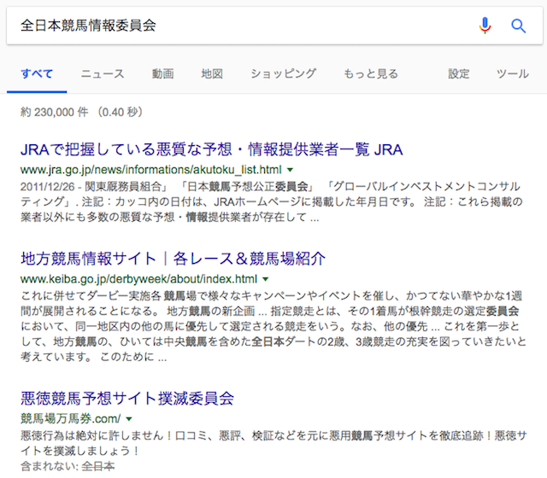Click the blue magnifying glass search icon

[x=519, y=26]
